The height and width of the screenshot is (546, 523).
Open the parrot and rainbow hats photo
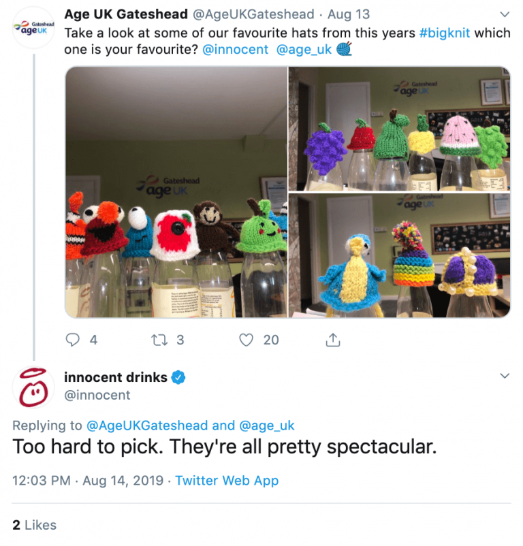click(x=399, y=255)
